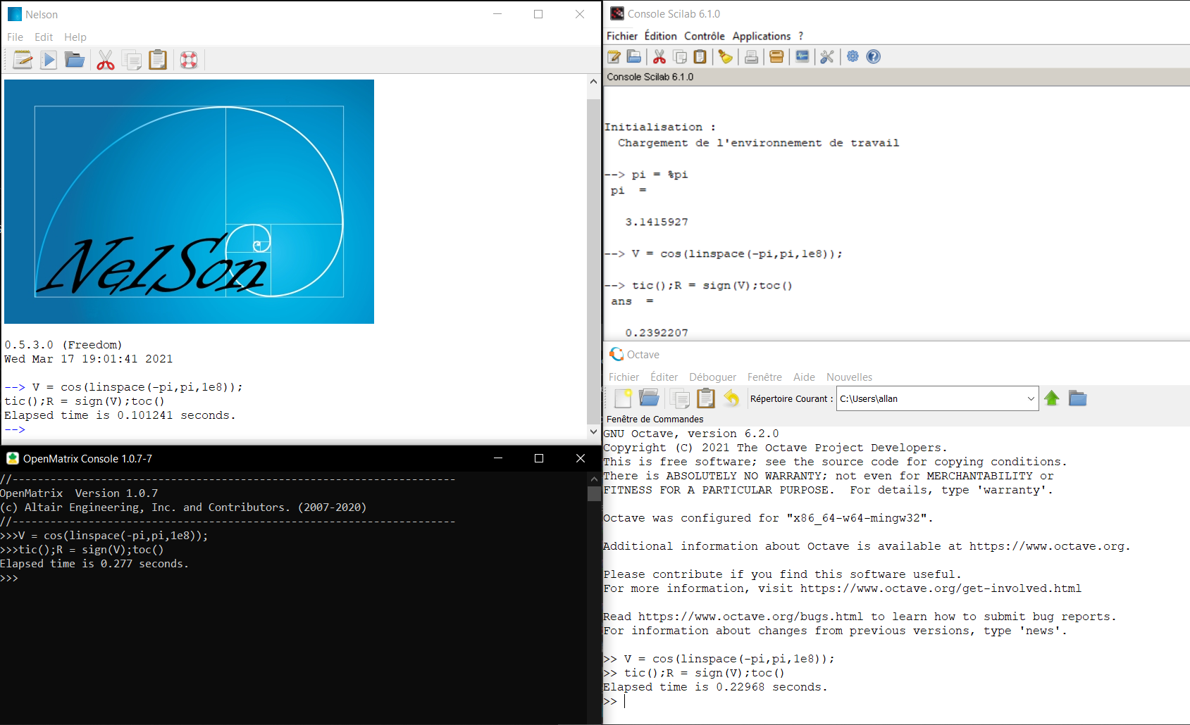Browse directories with Octave folder icon

pos(1078,398)
